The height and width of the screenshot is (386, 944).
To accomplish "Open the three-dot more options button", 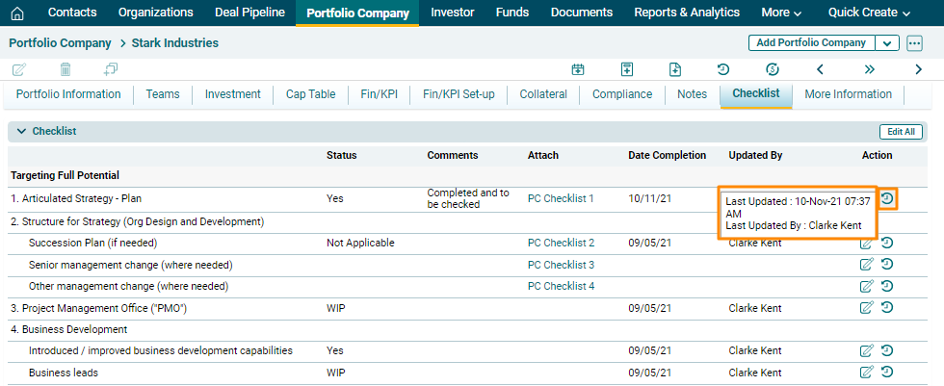I will tap(915, 43).
